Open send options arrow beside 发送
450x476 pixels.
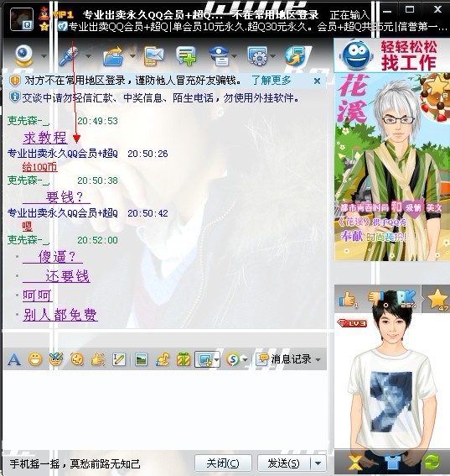pyautogui.click(x=318, y=463)
